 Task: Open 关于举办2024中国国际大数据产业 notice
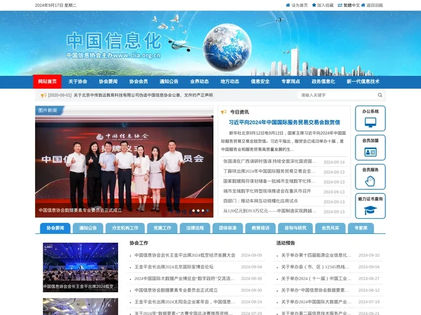coord(316,302)
